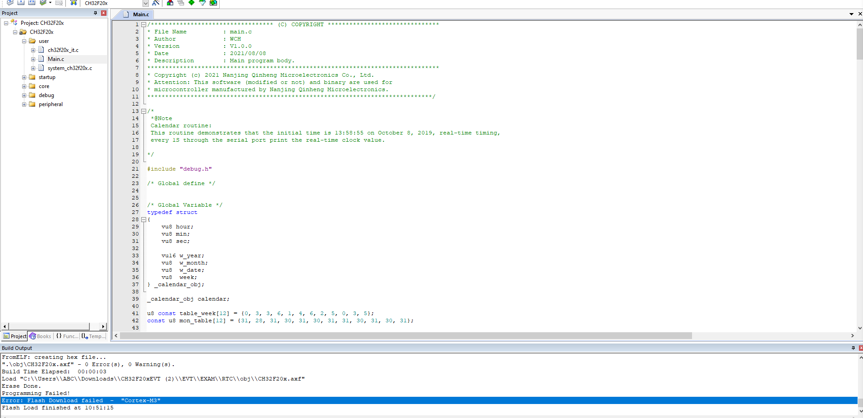Click the Rebuild all target files icon
The image size is (863, 418).
click(32, 3)
